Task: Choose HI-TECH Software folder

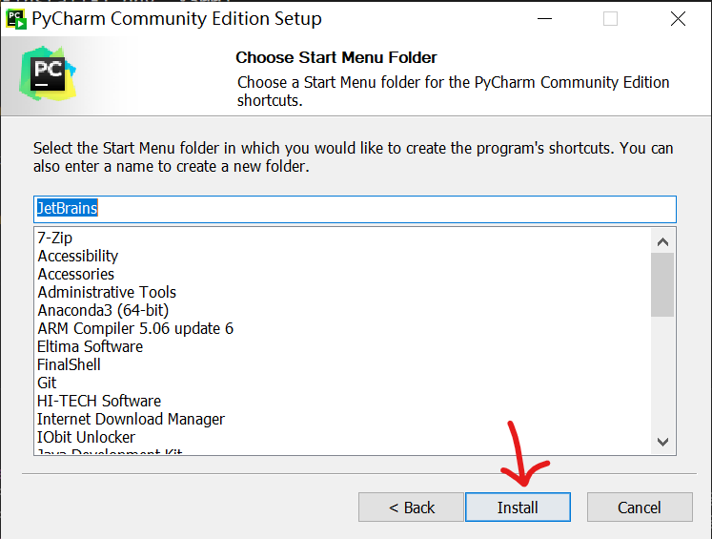Action: [x=99, y=401]
